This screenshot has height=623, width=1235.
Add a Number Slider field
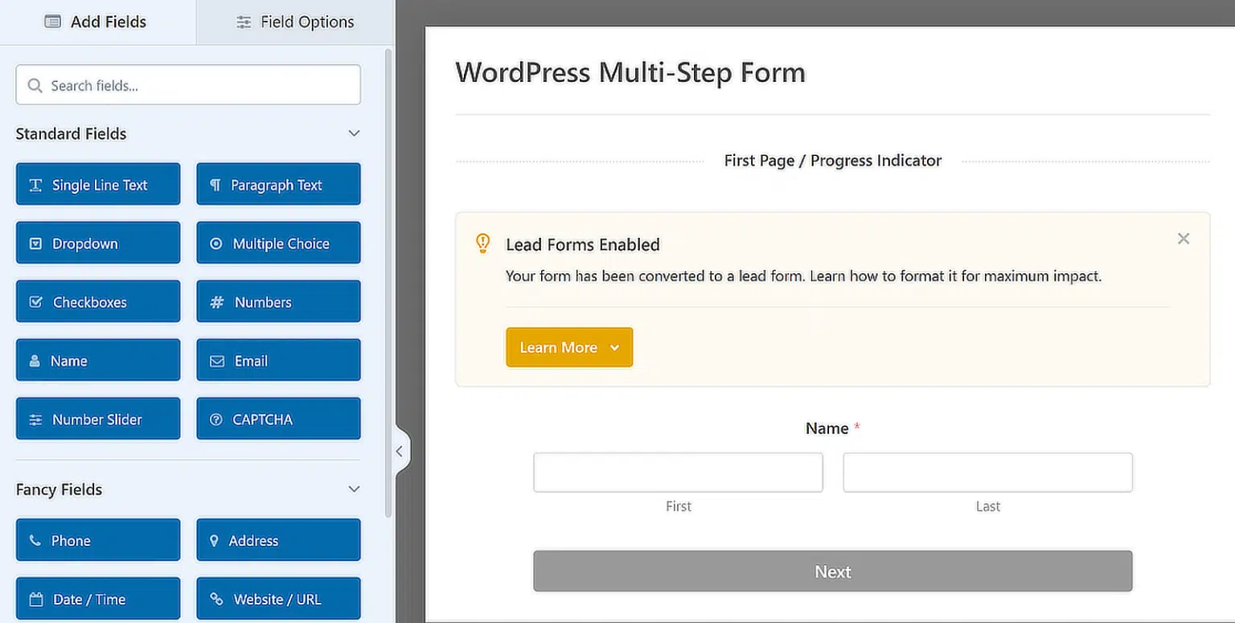[97, 419]
